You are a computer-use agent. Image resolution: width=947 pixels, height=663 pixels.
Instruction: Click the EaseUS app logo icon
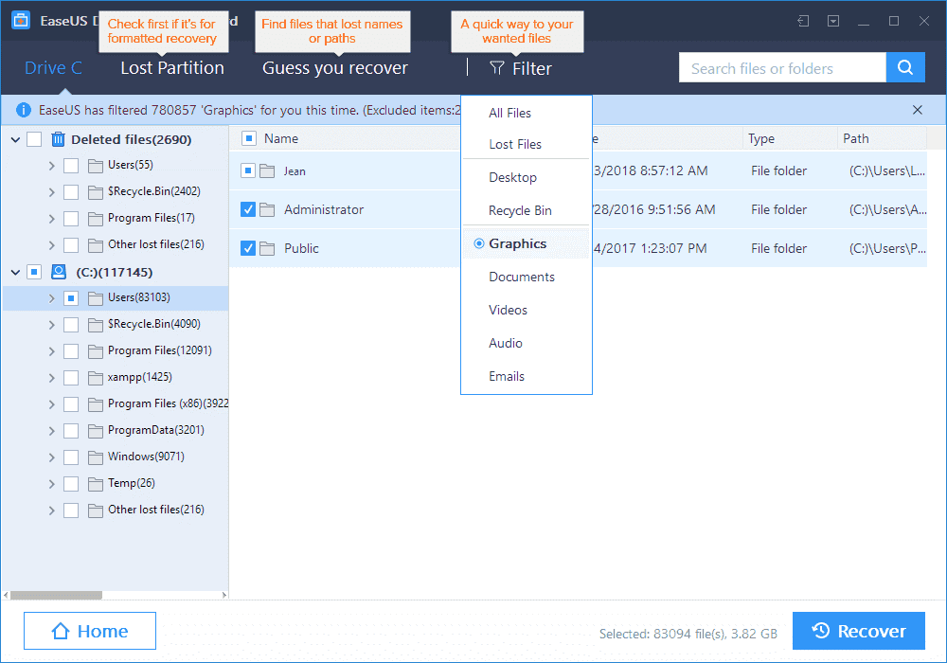pyautogui.click(x=21, y=20)
